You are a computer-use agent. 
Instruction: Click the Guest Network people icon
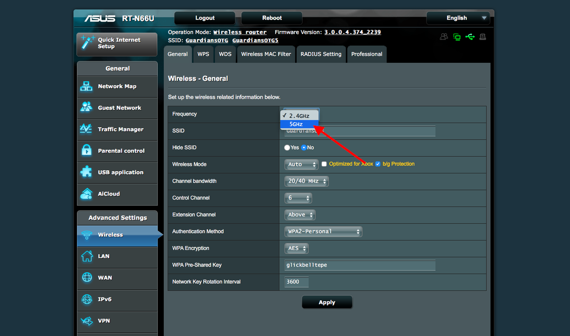[86, 107]
